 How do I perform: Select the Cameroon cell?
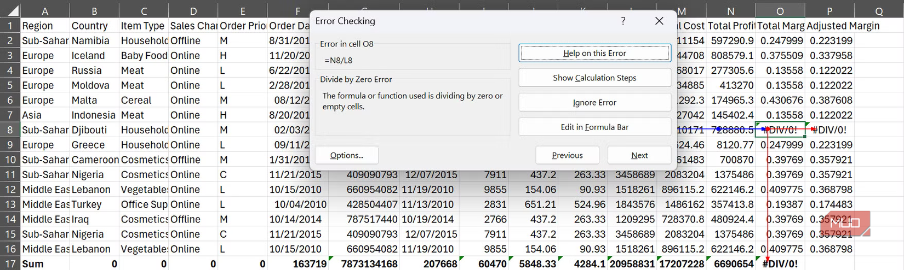(94, 160)
